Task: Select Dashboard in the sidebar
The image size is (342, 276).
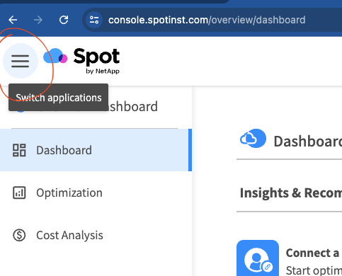Action: click(96, 150)
